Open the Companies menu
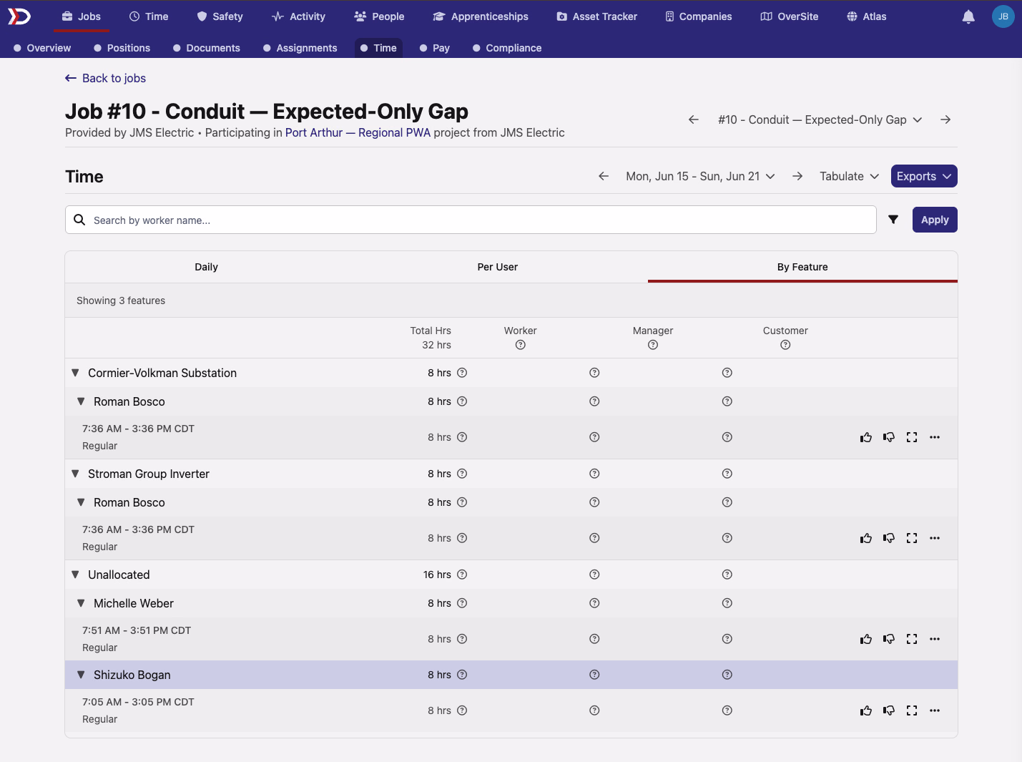This screenshot has height=762, width=1022. [698, 16]
